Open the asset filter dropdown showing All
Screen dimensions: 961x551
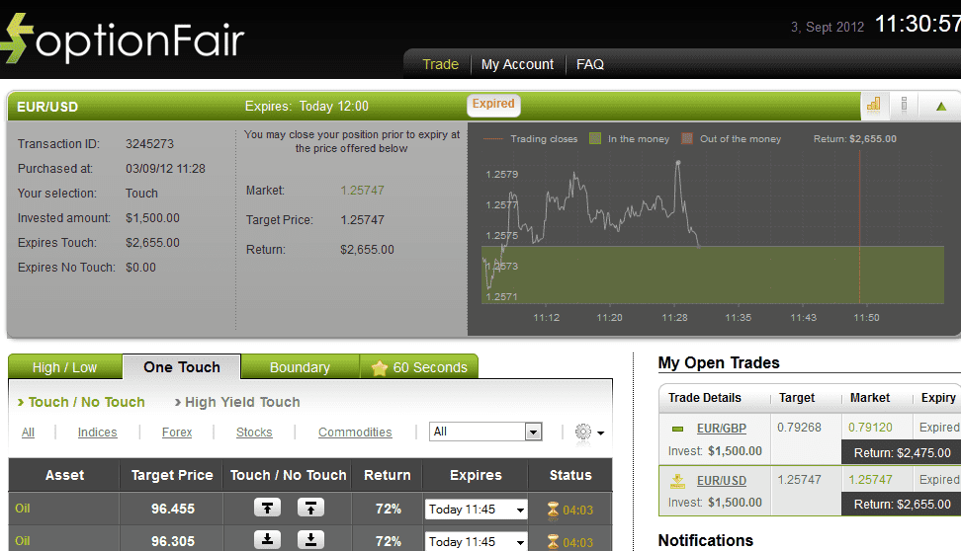pyautogui.click(x=486, y=432)
